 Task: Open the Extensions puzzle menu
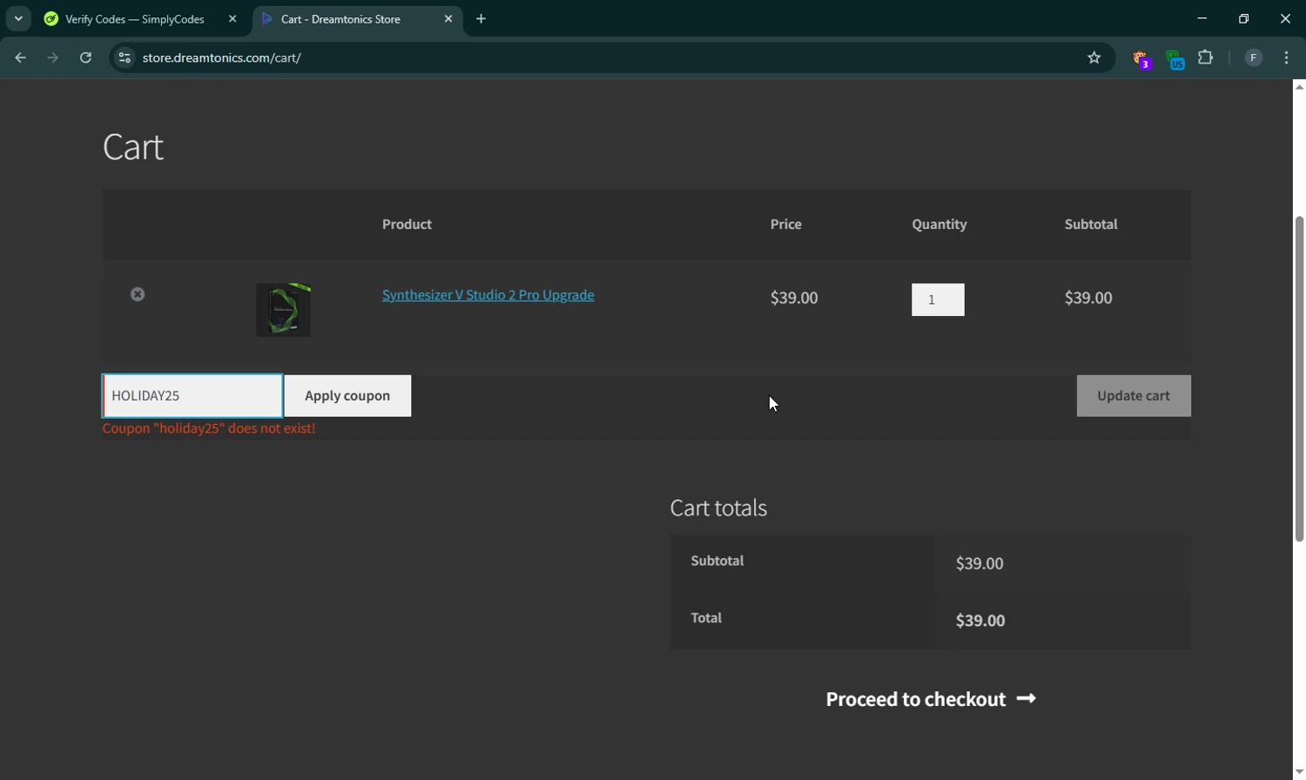[x=1206, y=58]
